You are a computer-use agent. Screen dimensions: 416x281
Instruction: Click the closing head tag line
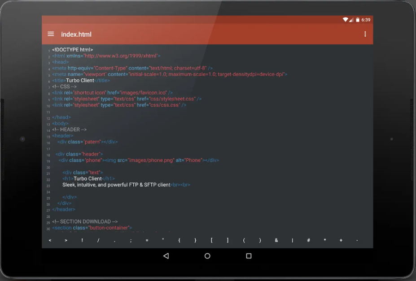pos(61,117)
